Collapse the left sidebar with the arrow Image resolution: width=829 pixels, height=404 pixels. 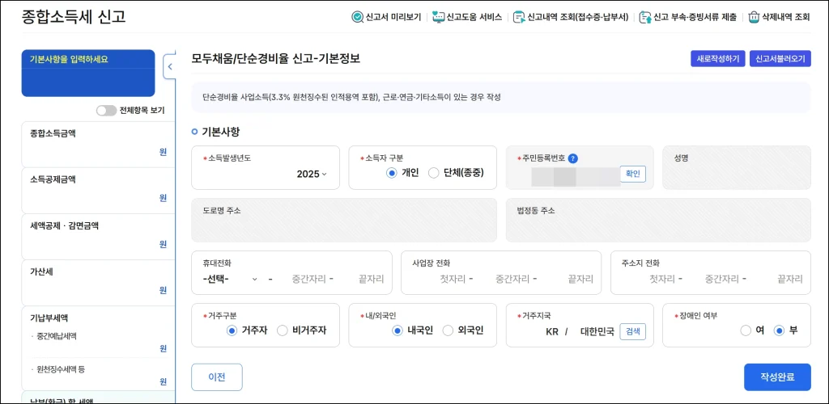coord(169,67)
